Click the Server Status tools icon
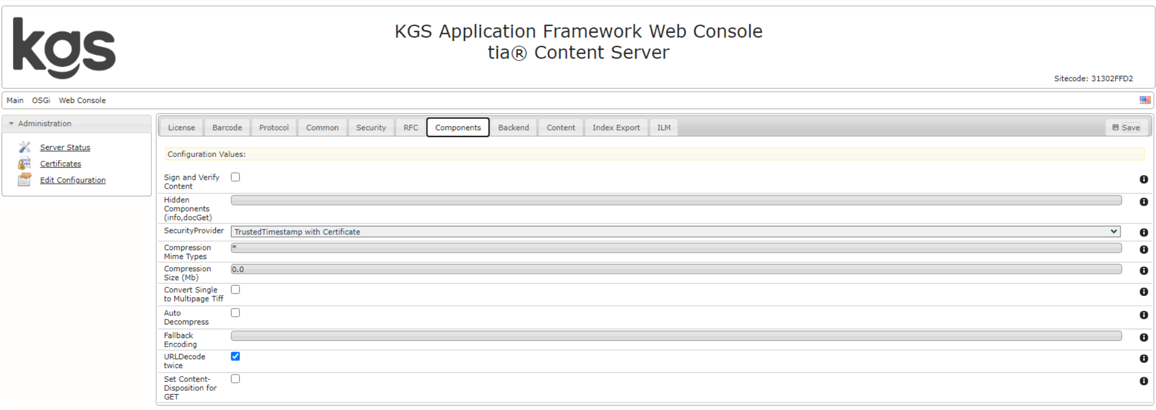 pos(25,147)
